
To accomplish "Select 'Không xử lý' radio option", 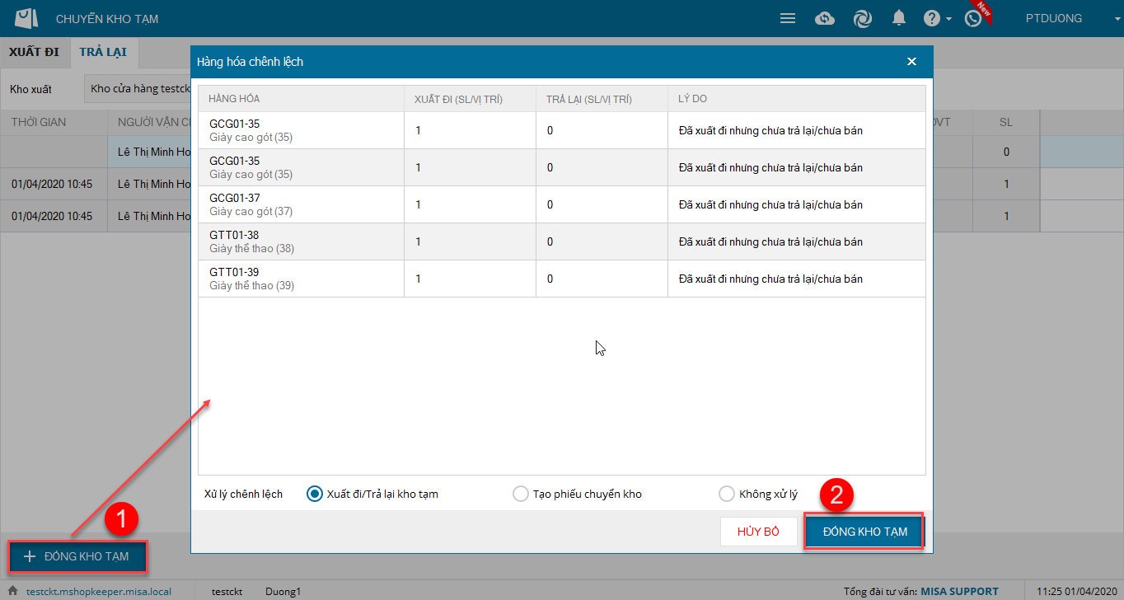I will [726, 494].
